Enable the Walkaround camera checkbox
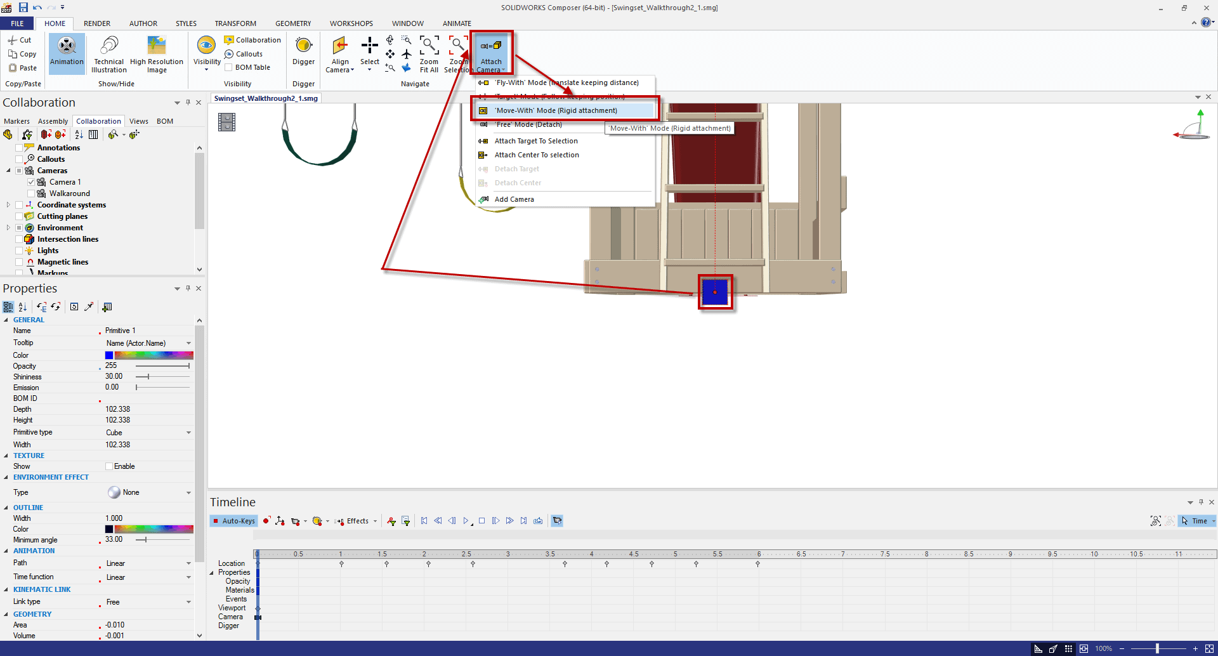This screenshot has width=1218, height=656. pos(31,194)
